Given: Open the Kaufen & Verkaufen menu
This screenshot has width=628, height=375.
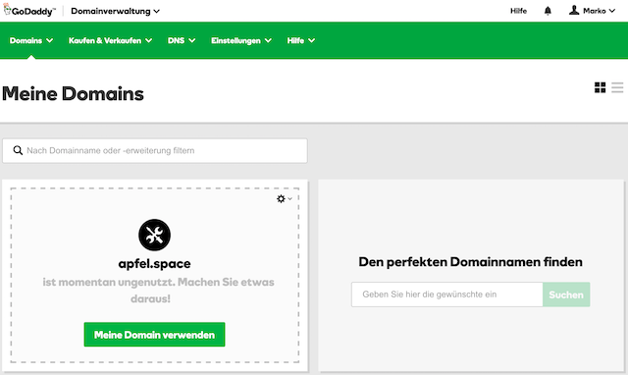Looking at the screenshot, I should [x=110, y=40].
